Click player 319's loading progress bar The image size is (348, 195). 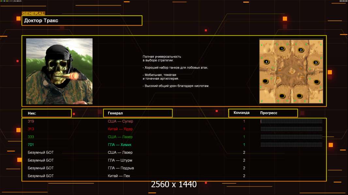291,121
